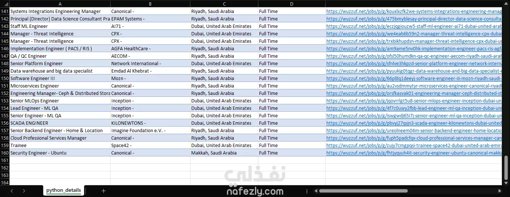Select row 162 header
This screenshot has height=197, width=510.
pyautogui.click(x=5, y=168)
